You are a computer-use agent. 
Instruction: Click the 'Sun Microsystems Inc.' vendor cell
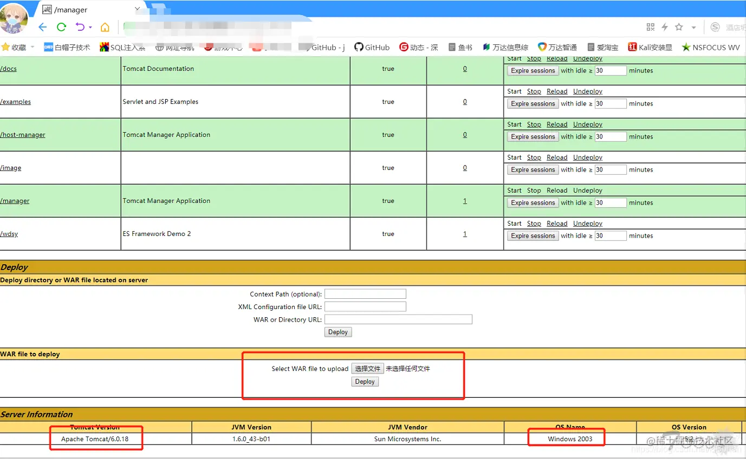point(407,439)
